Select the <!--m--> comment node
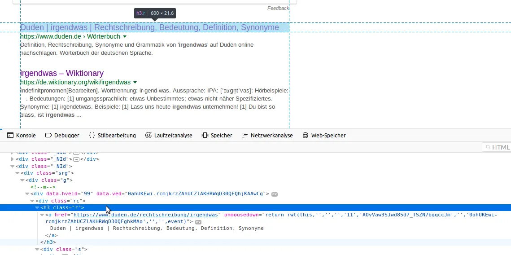 [x=43, y=187]
